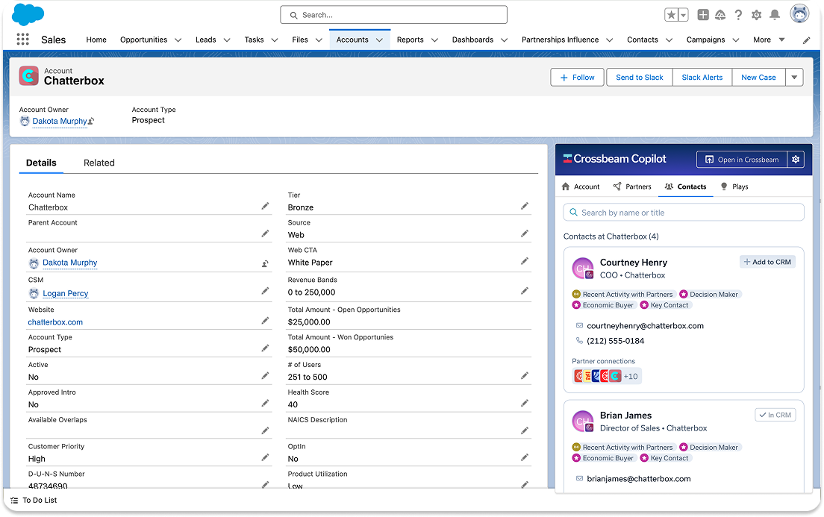
Task: Edit the Customer Priority field pencil
Action: tap(266, 457)
